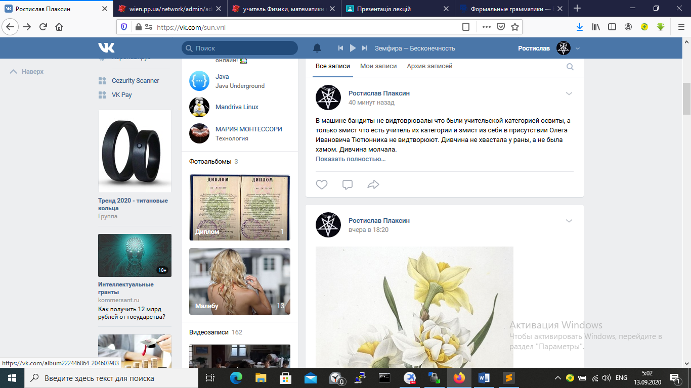691x388 pixels.
Task: Click the page vertical scrollbar
Action: [x=687, y=99]
